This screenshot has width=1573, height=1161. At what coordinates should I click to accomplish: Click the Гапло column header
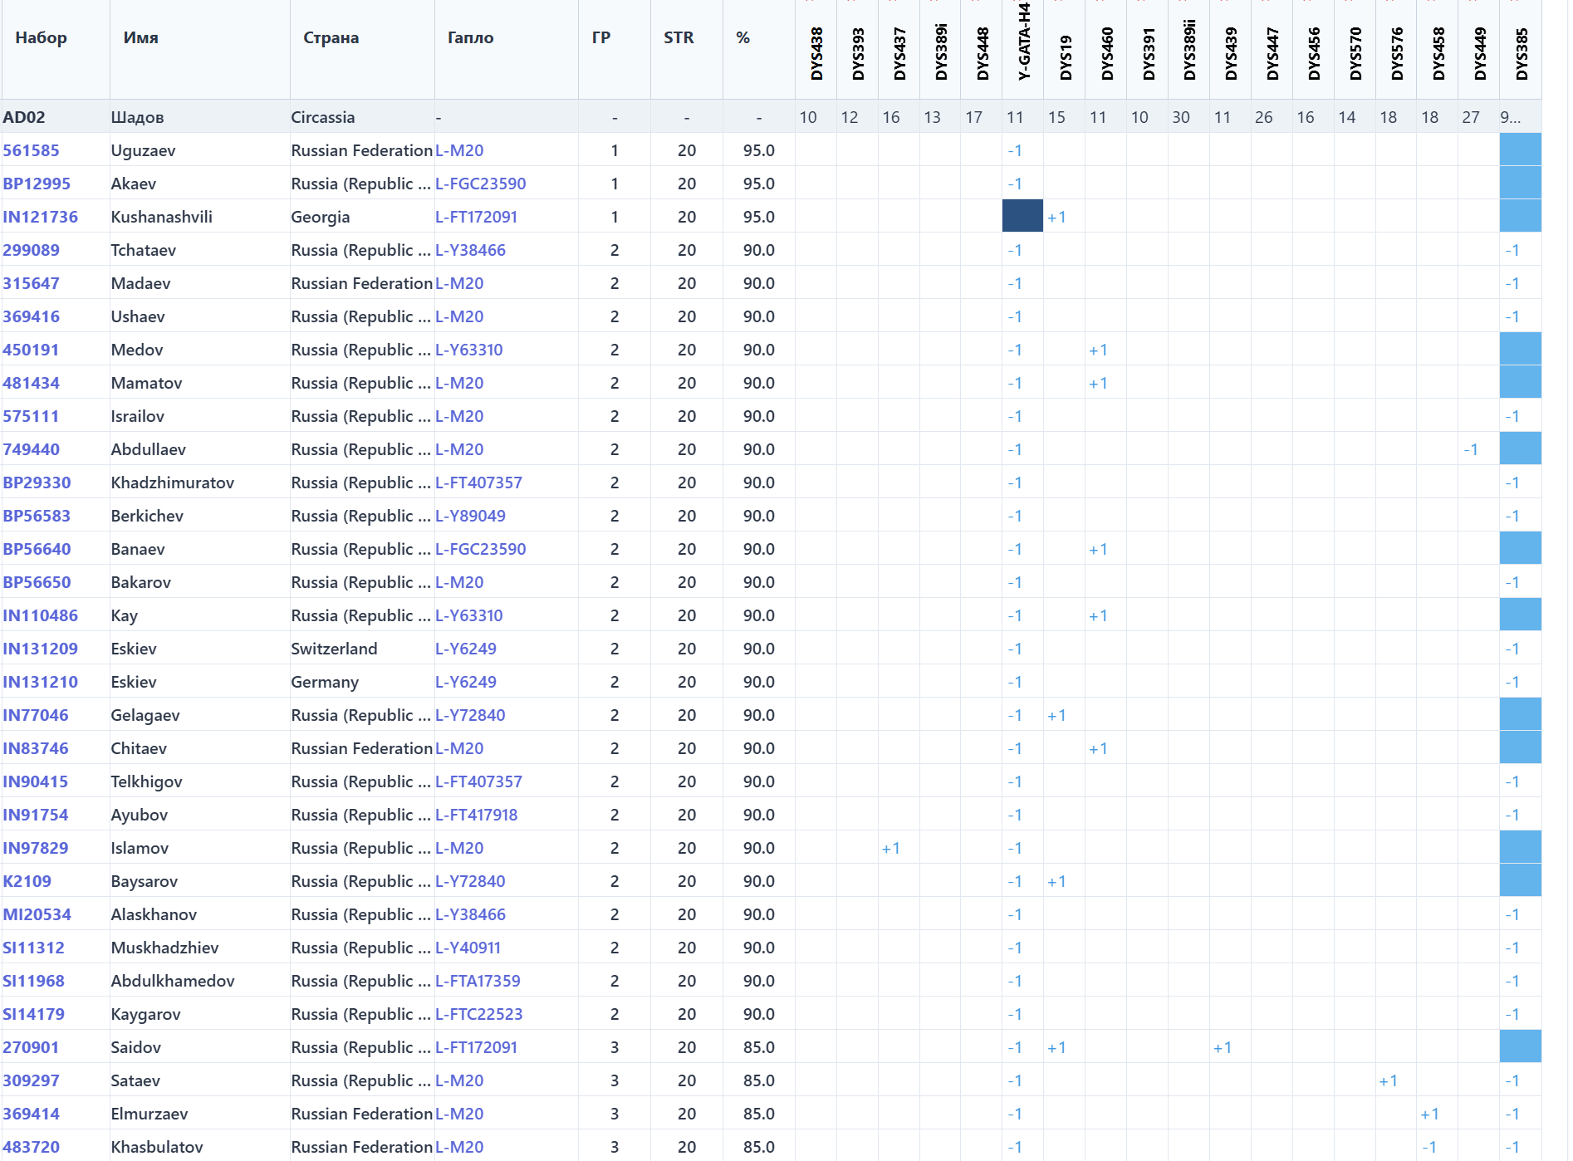click(470, 37)
